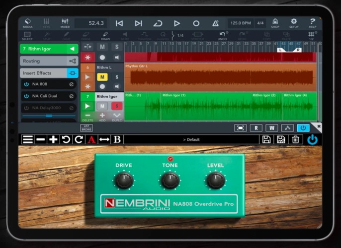Open the NA 808 effect editor
The width and height of the screenshot is (341, 248).
tap(72, 84)
